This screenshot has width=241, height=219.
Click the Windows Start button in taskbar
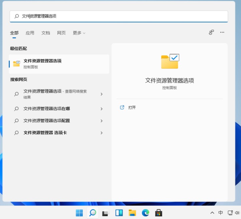tap(79, 213)
